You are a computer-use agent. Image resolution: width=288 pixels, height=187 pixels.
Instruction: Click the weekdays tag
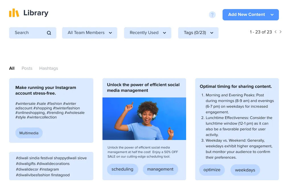tap(245, 170)
